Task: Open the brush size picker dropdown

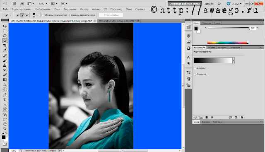Action: tap(38, 15)
